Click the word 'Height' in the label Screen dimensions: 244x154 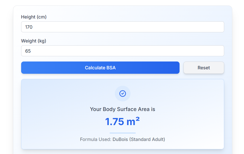point(28,17)
